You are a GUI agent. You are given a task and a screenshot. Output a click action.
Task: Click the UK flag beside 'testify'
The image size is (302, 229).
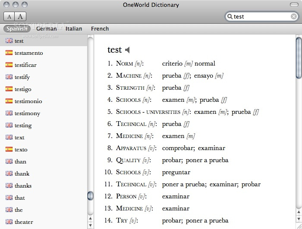9,77
